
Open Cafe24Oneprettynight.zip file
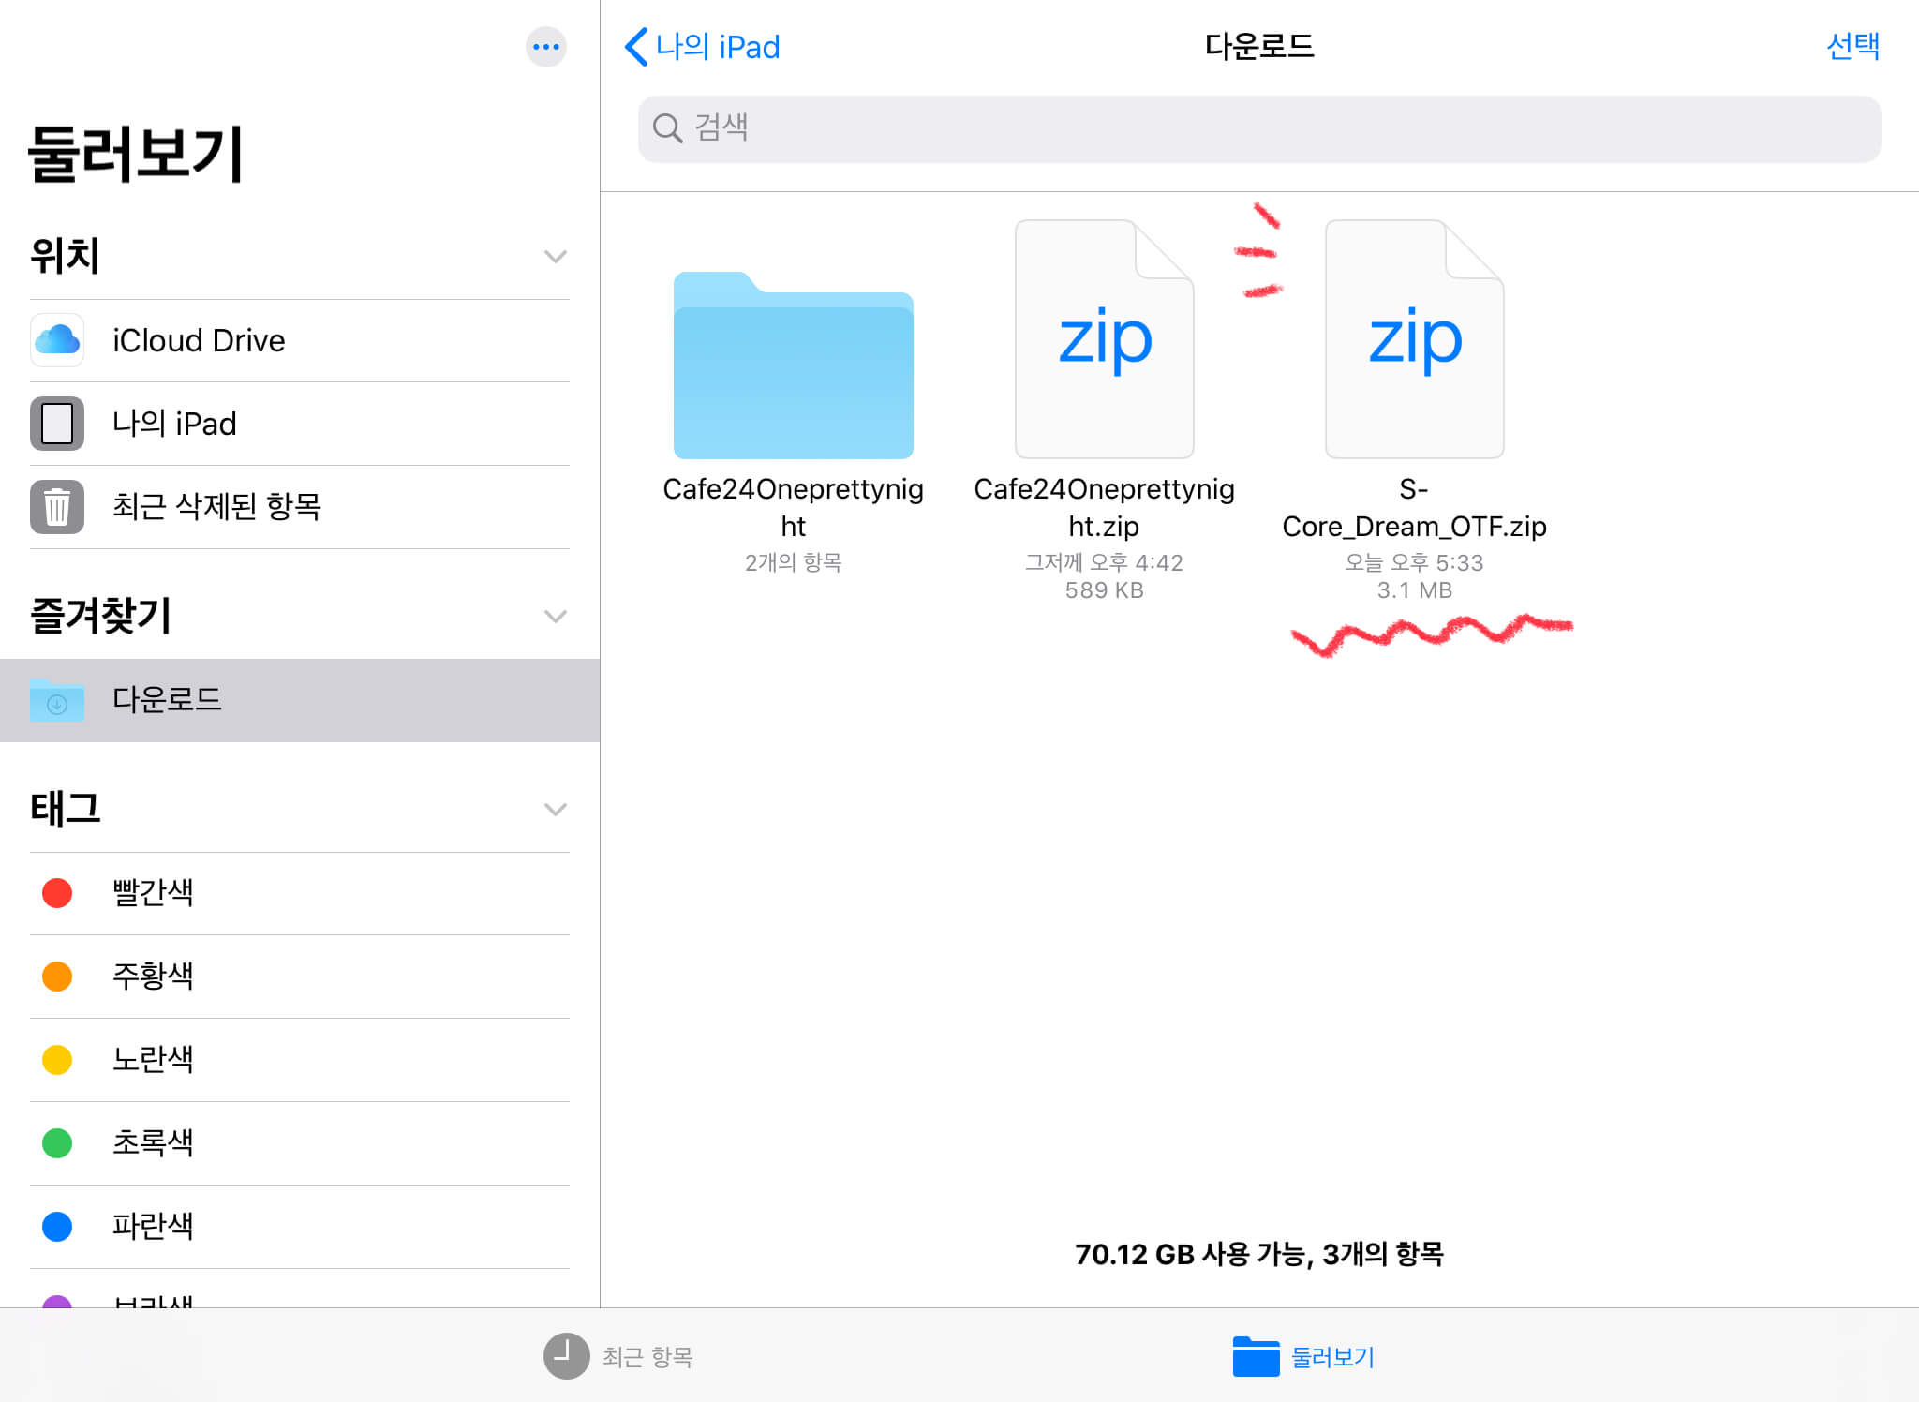tap(1104, 340)
